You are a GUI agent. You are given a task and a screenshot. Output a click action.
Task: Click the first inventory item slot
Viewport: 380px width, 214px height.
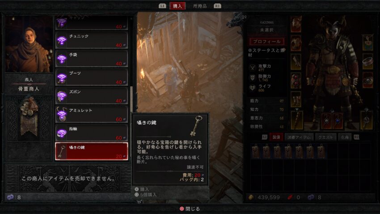coord(256,151)
